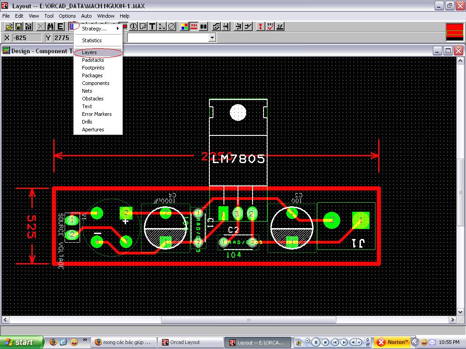Click the horizontal scrollbar thumb
The height and width of the screenshot is (349, 466).
pyautogui.click(x=249, y=320)
